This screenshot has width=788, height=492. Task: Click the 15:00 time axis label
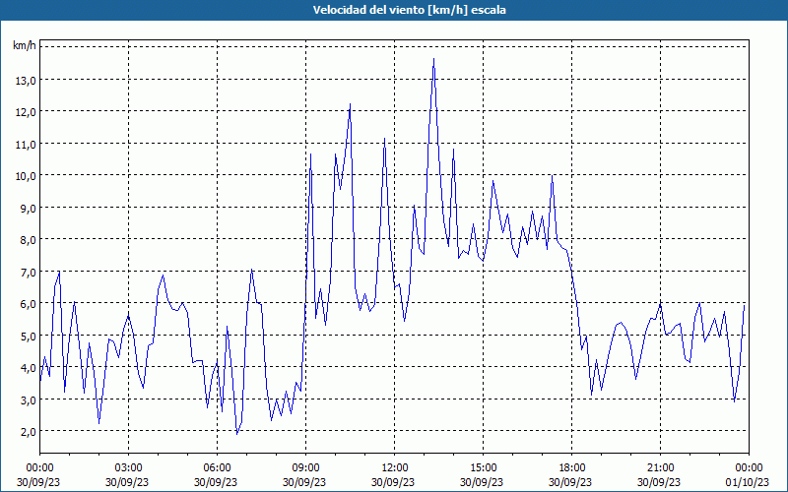pyautogui.click(x=483, y=468)
